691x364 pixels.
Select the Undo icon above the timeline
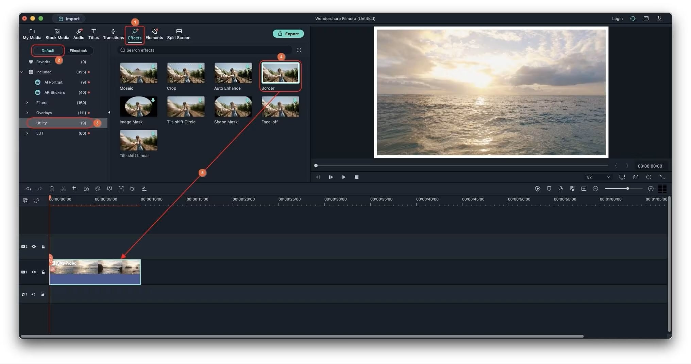pyautogui.click(x=29, y=189)
